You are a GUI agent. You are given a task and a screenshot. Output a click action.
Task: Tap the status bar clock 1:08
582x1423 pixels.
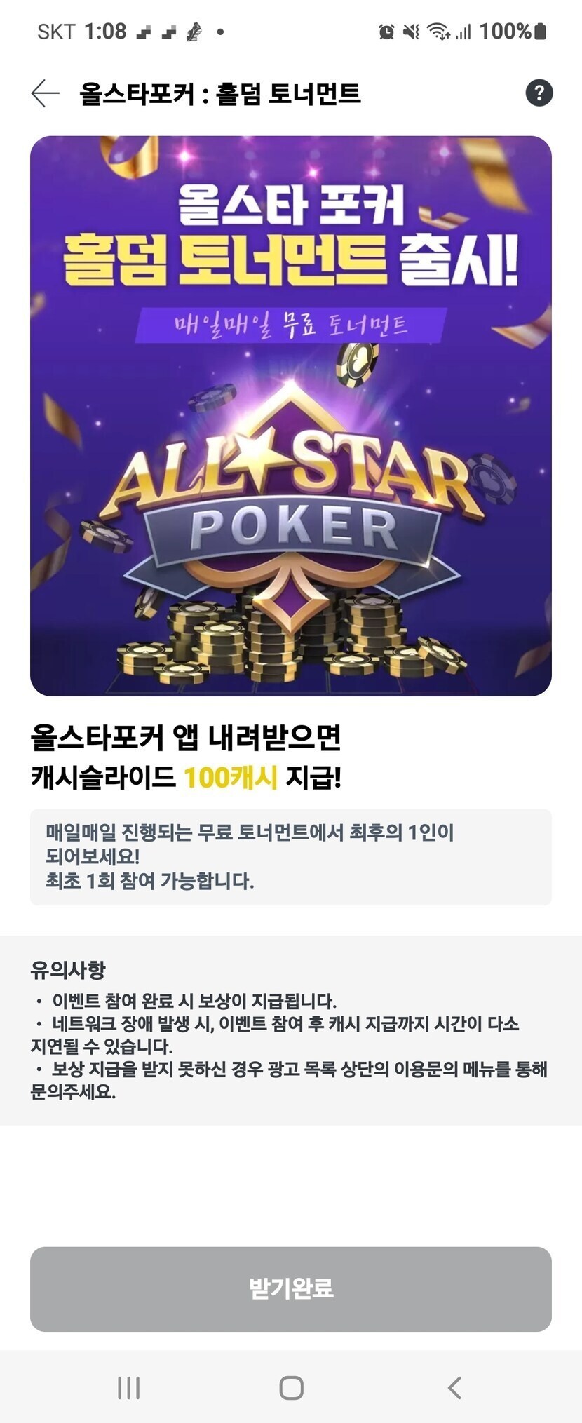[105, 32]
